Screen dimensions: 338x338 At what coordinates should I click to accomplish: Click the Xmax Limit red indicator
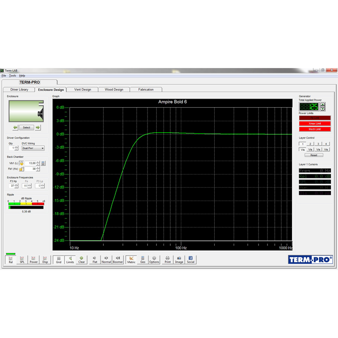pos(315,123)
